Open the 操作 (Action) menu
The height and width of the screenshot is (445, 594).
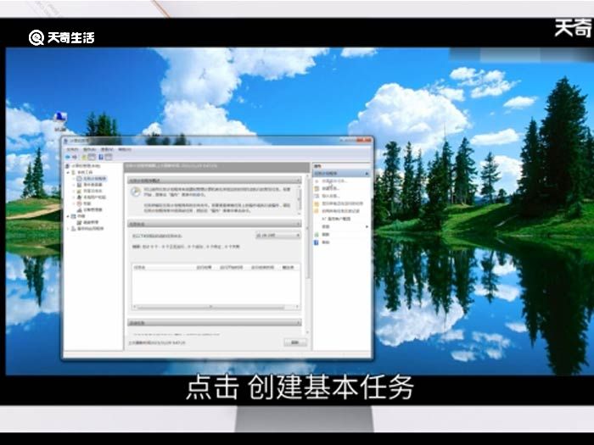[89, 149]
